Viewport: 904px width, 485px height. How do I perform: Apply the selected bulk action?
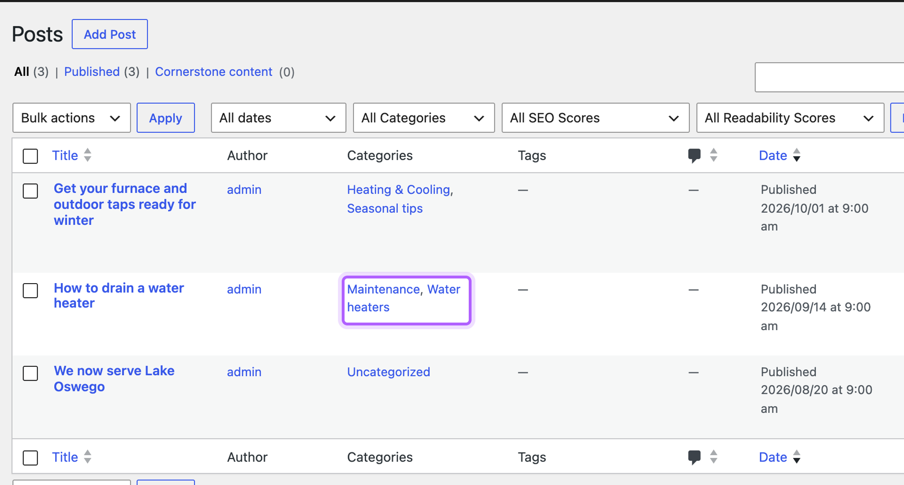coord(166,118)
